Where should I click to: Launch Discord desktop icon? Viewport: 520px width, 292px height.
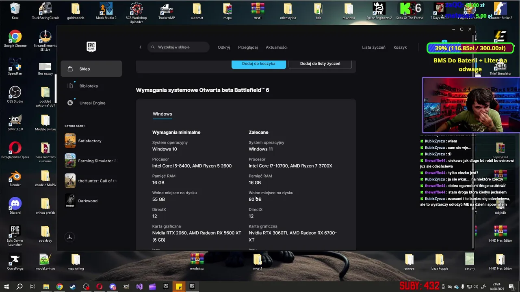[15, 206]
